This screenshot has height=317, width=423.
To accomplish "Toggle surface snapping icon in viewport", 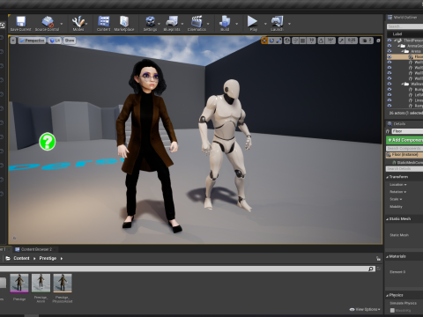I will pyautogui.click(x=296, y=41).
